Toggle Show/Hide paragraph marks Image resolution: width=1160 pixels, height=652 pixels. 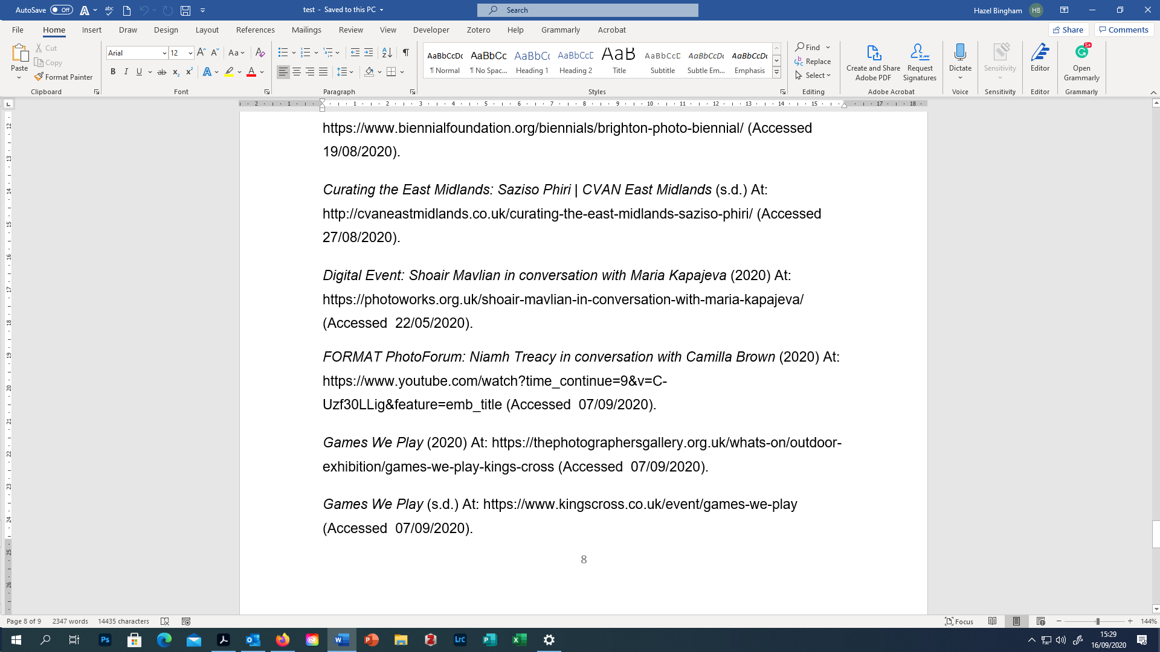point(405,53)
